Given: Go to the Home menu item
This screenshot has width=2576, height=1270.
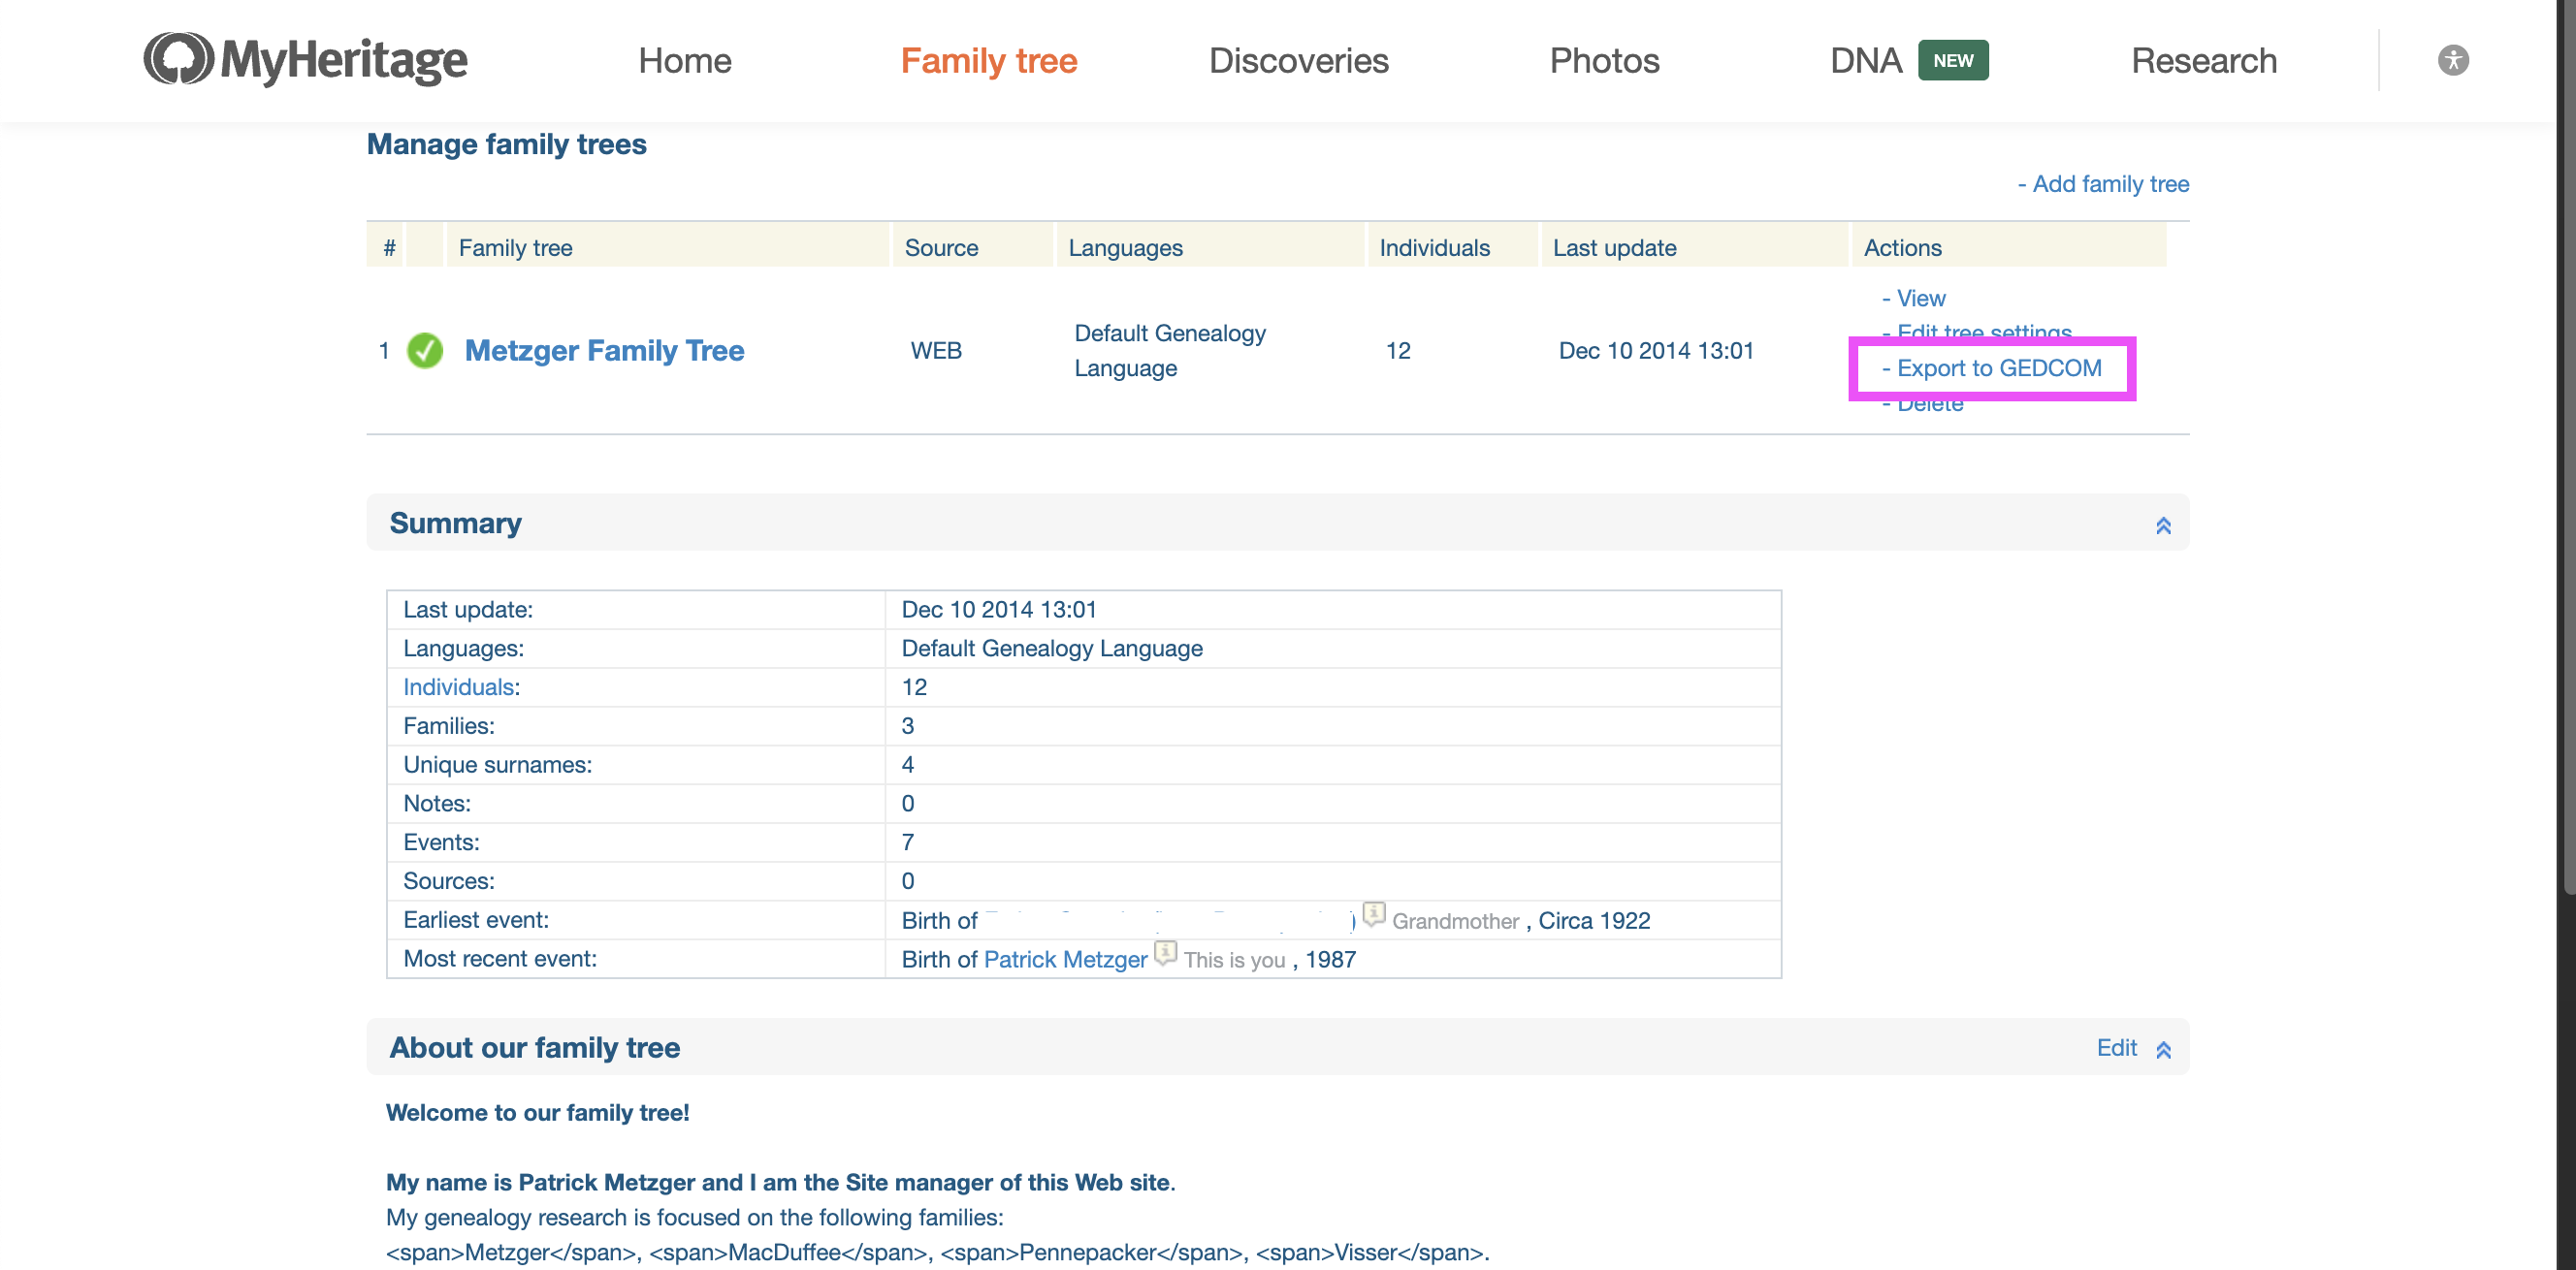Looking at the screenshot, I should (x=684, y=60).
